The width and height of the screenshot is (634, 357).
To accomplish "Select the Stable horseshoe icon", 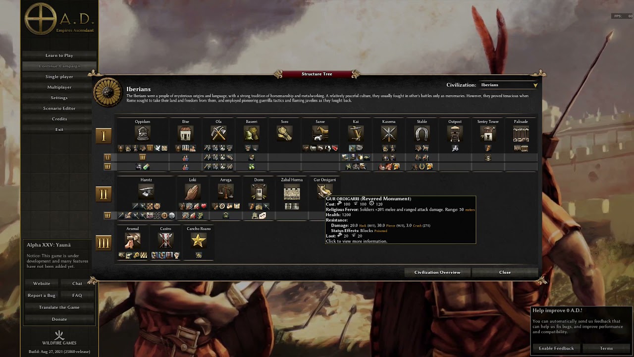I will (x=422, y=133).
